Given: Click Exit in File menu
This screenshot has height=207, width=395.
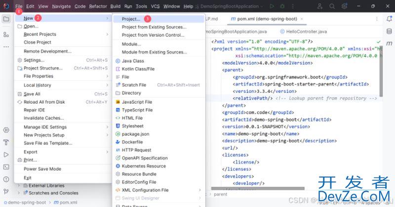Looking at the screenshot, I should point(63,178).
